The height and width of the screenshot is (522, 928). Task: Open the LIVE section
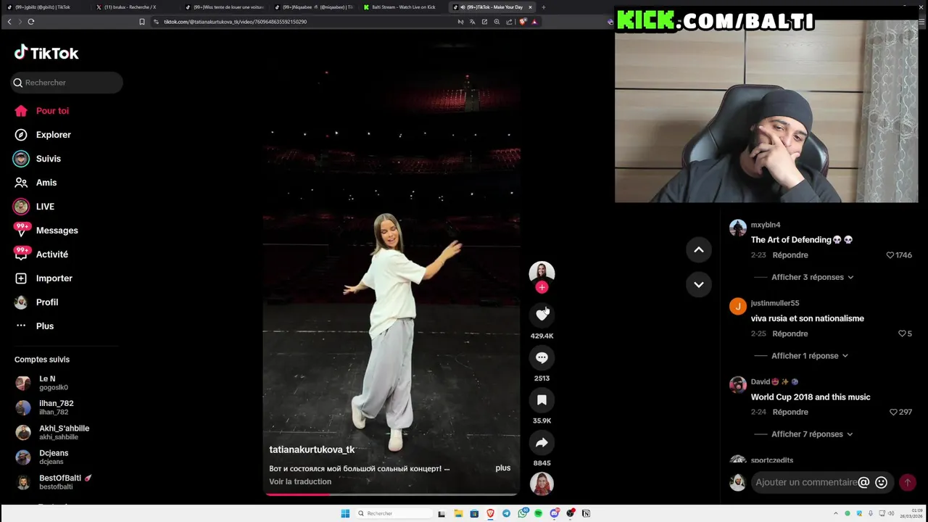click(34, 207)
